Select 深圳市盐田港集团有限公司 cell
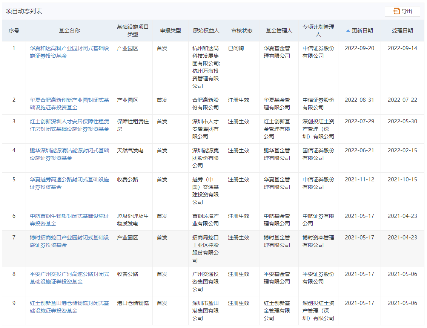 coord(206,311)
